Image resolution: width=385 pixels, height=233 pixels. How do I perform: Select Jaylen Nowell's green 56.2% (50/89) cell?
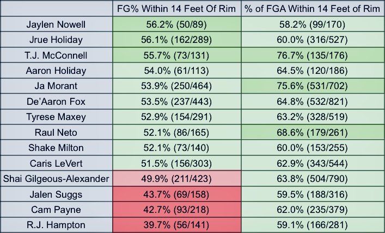(x=177, y=24)
